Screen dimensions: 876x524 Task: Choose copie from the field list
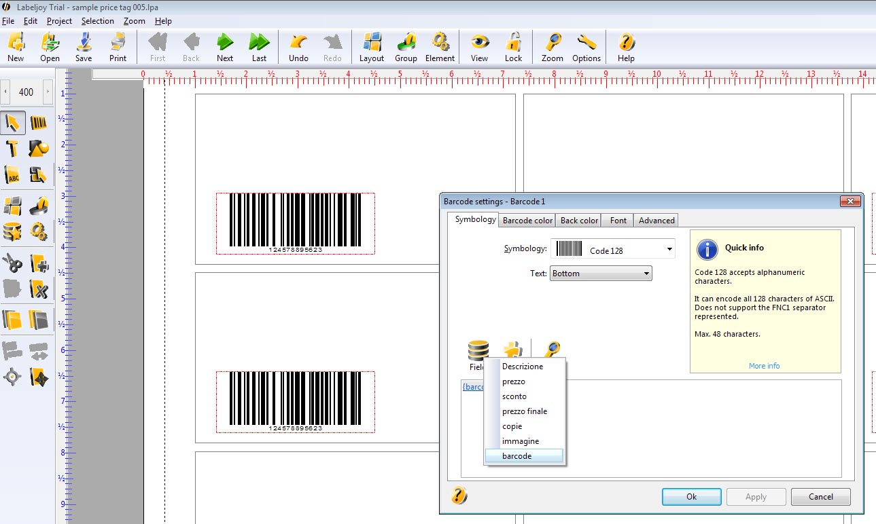click(524, 426)
